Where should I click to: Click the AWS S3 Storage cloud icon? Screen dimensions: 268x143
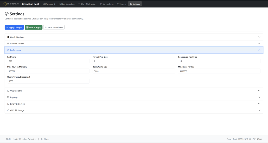point(8,110)
